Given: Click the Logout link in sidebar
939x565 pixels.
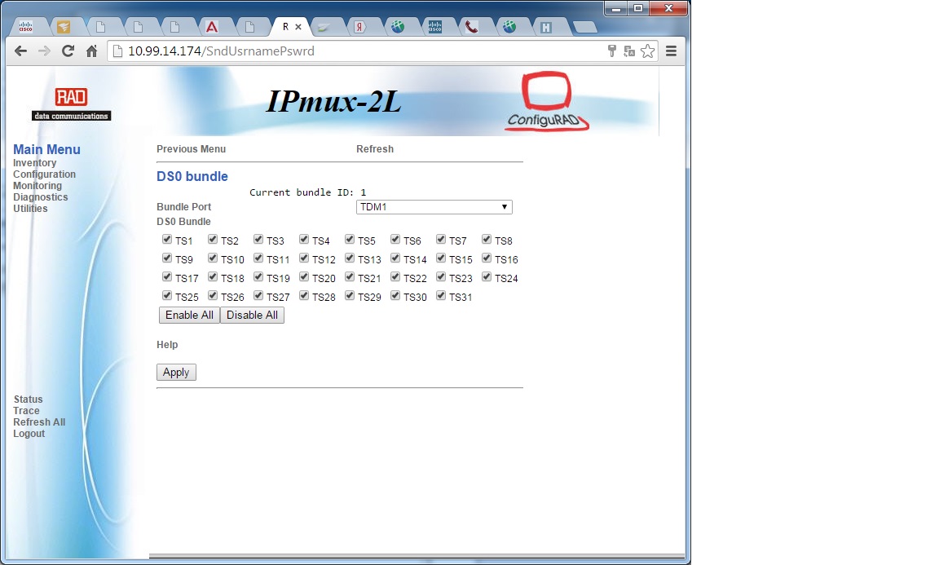Looking at the screenshot, I should 29,434.
